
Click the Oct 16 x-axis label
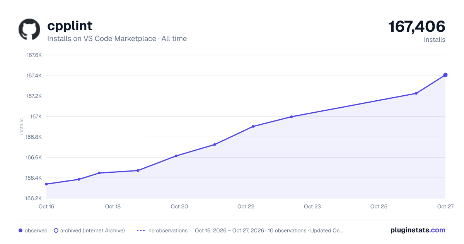coord(46,206)
